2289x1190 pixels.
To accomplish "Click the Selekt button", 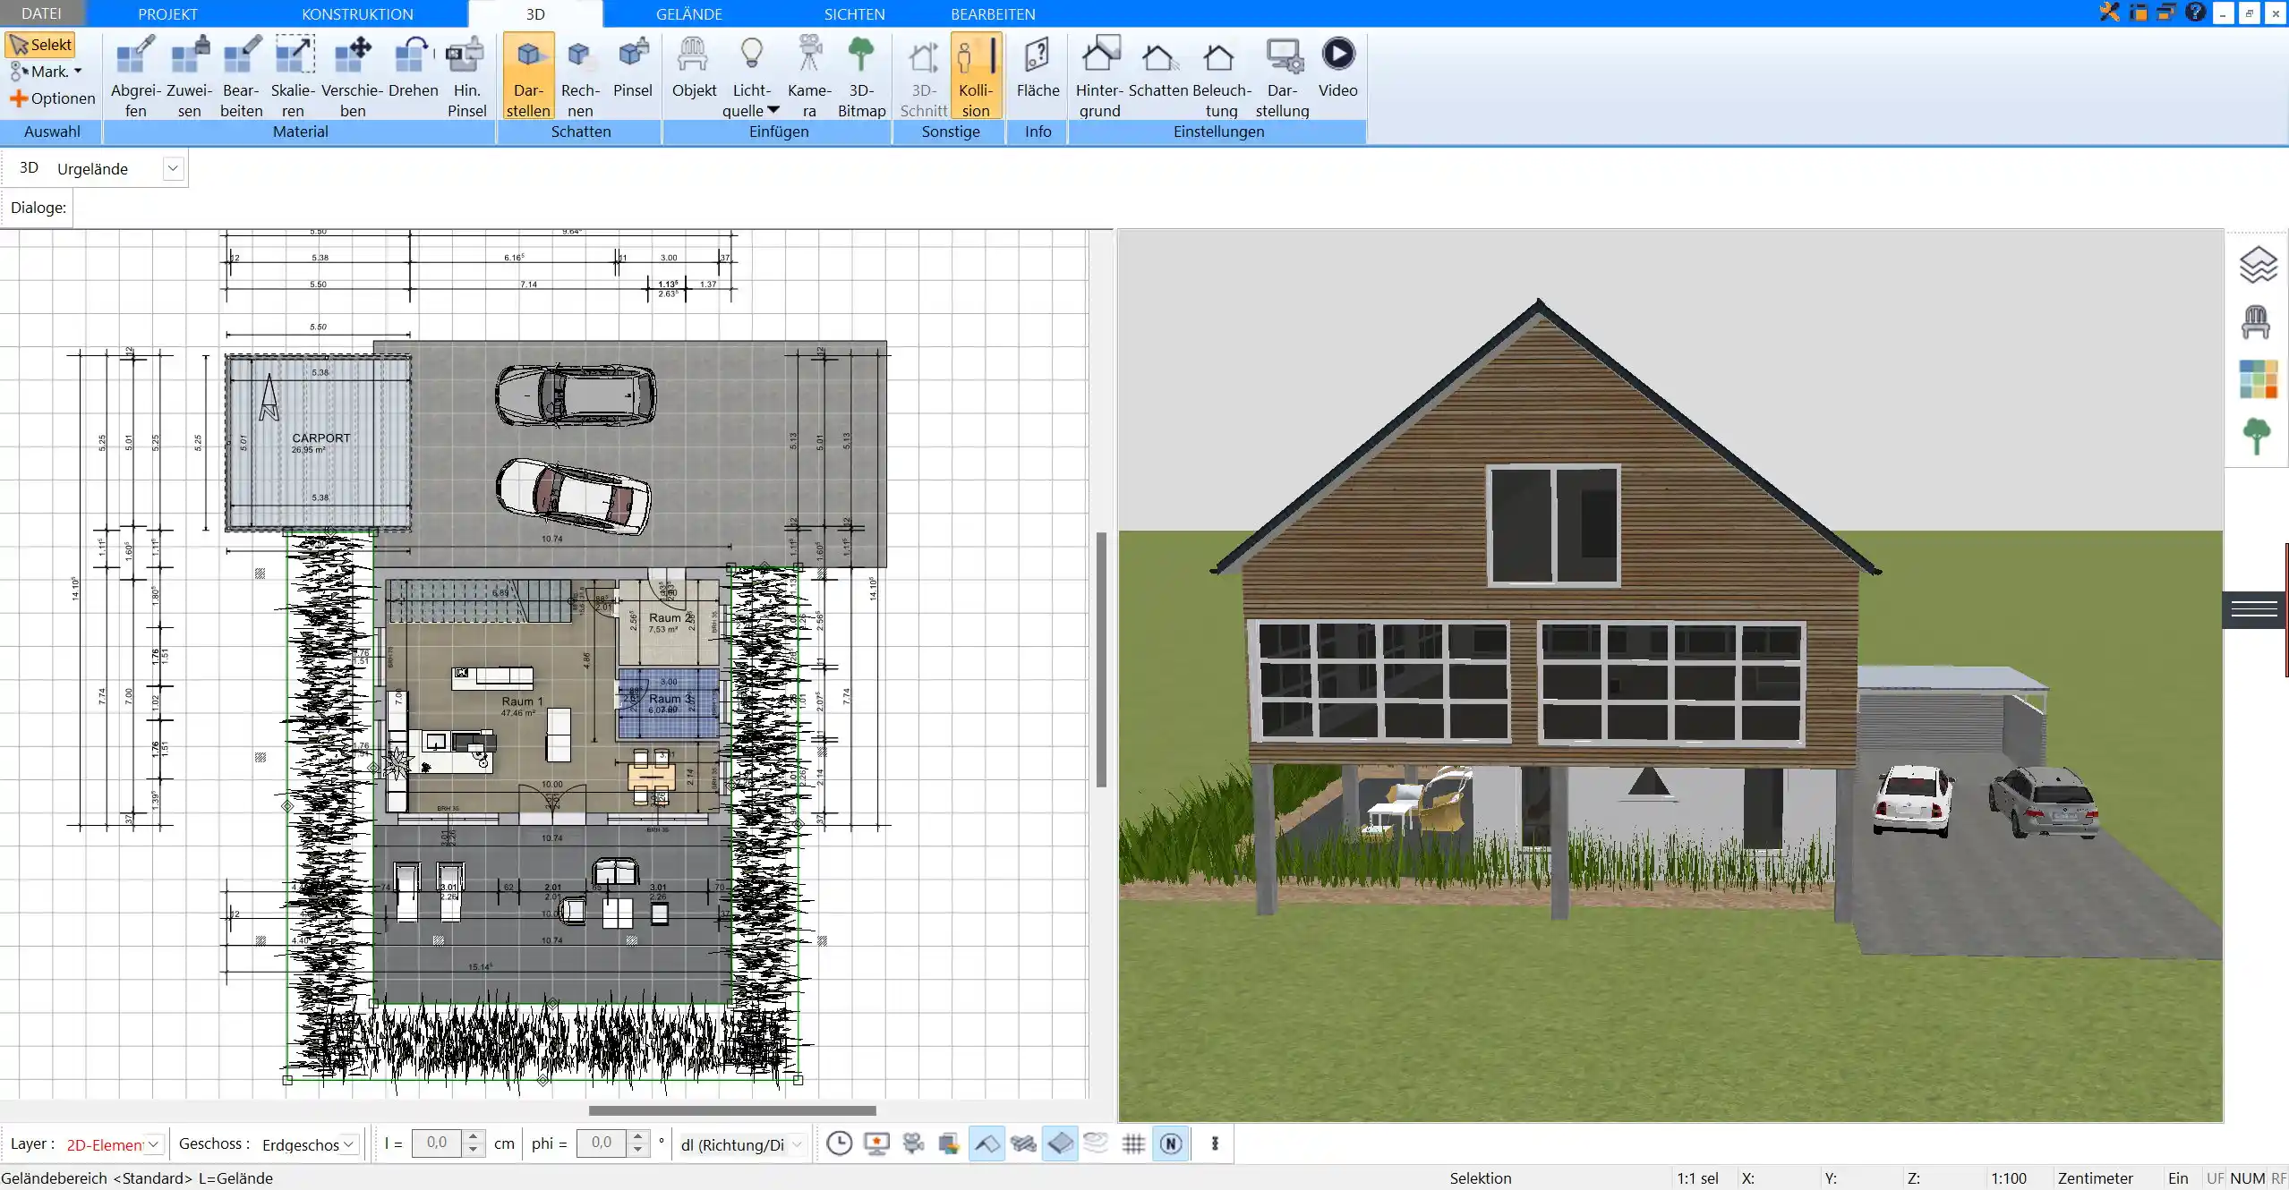I will (40, 45).
